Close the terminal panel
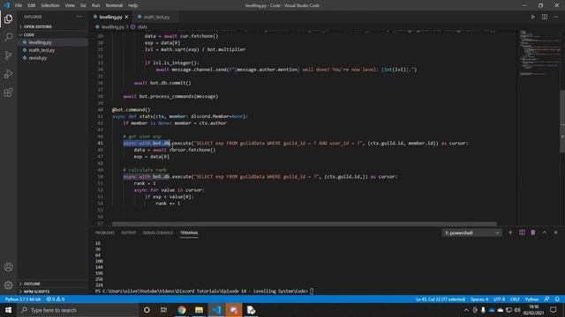This screenshot has height=317, width=565. coord(556,232)
